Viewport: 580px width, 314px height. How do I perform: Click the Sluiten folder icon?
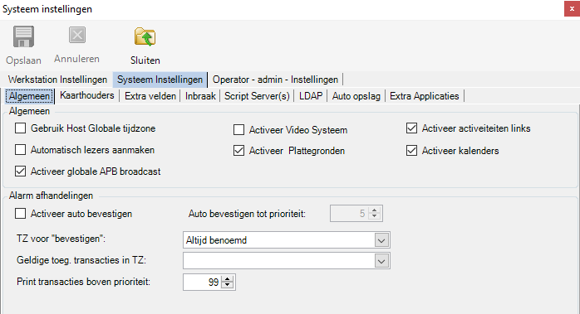145,36
